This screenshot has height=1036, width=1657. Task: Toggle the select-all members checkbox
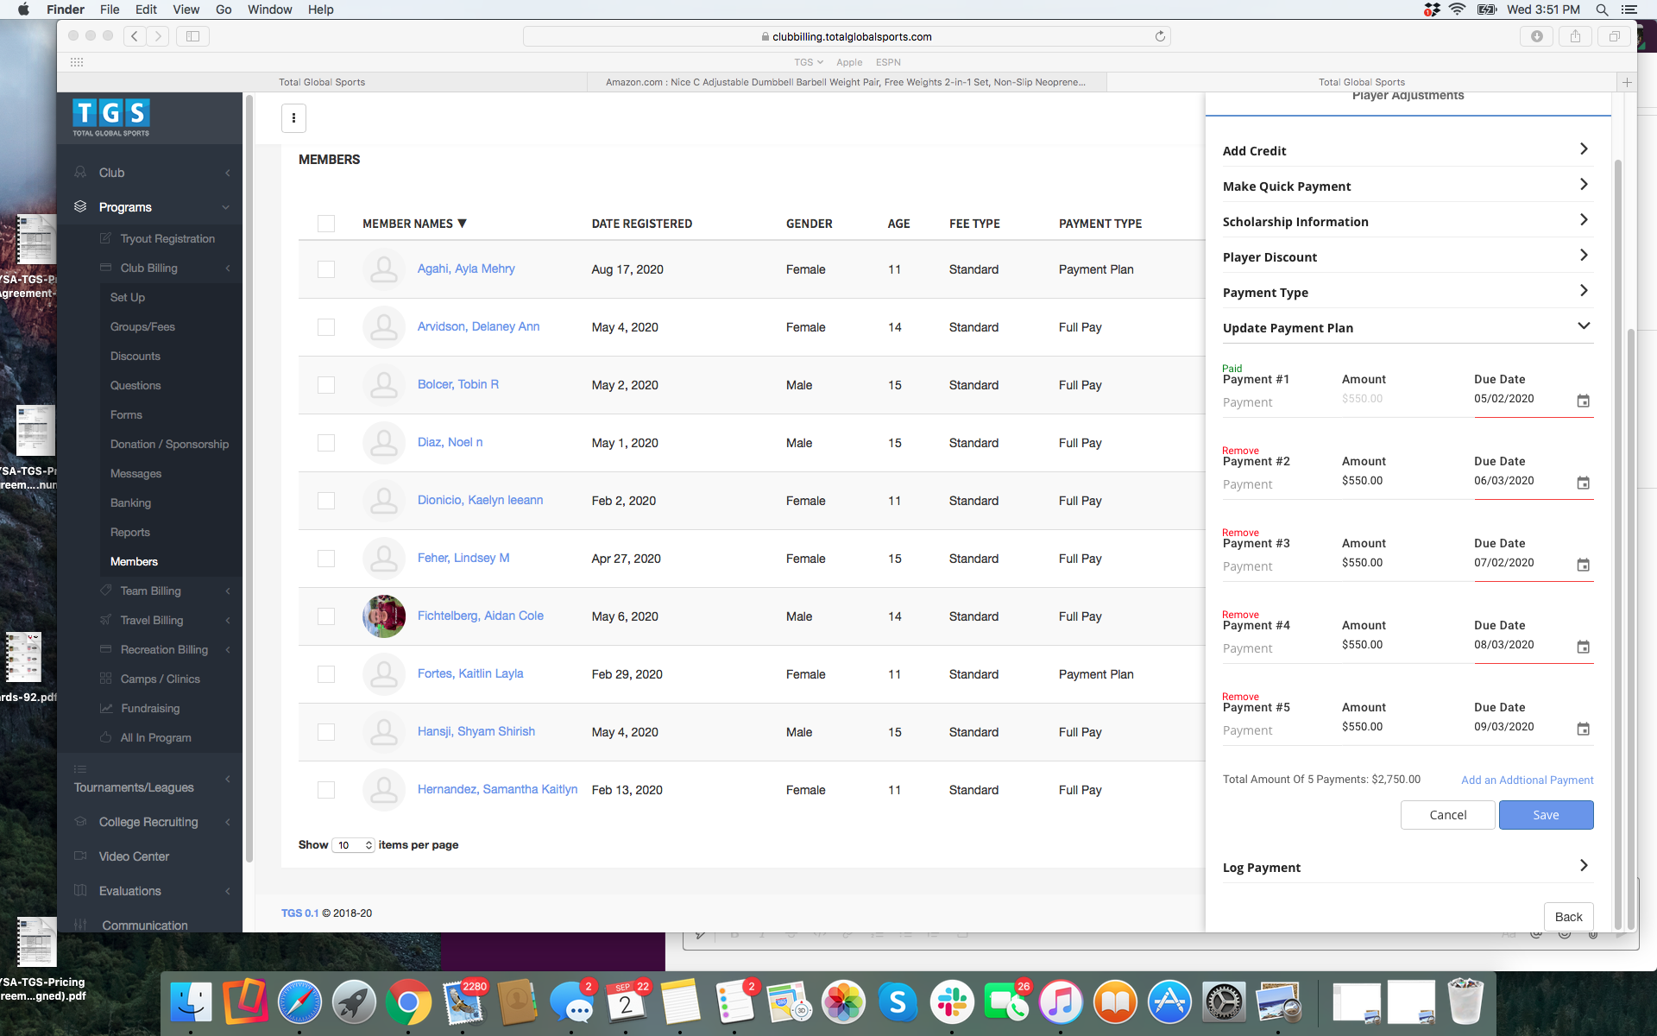point(326,224)
